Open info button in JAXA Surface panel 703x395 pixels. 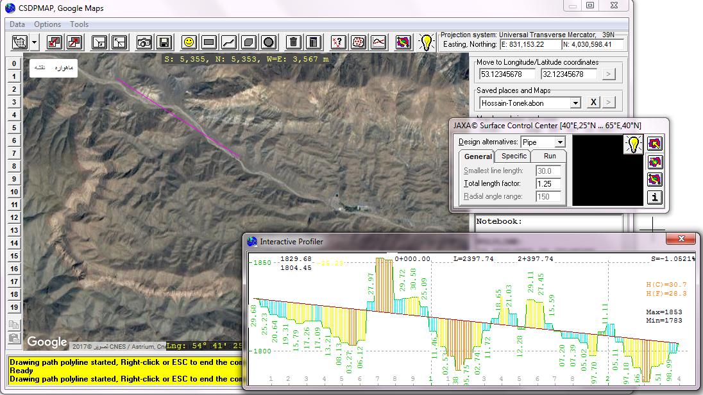tap(655, 197)
